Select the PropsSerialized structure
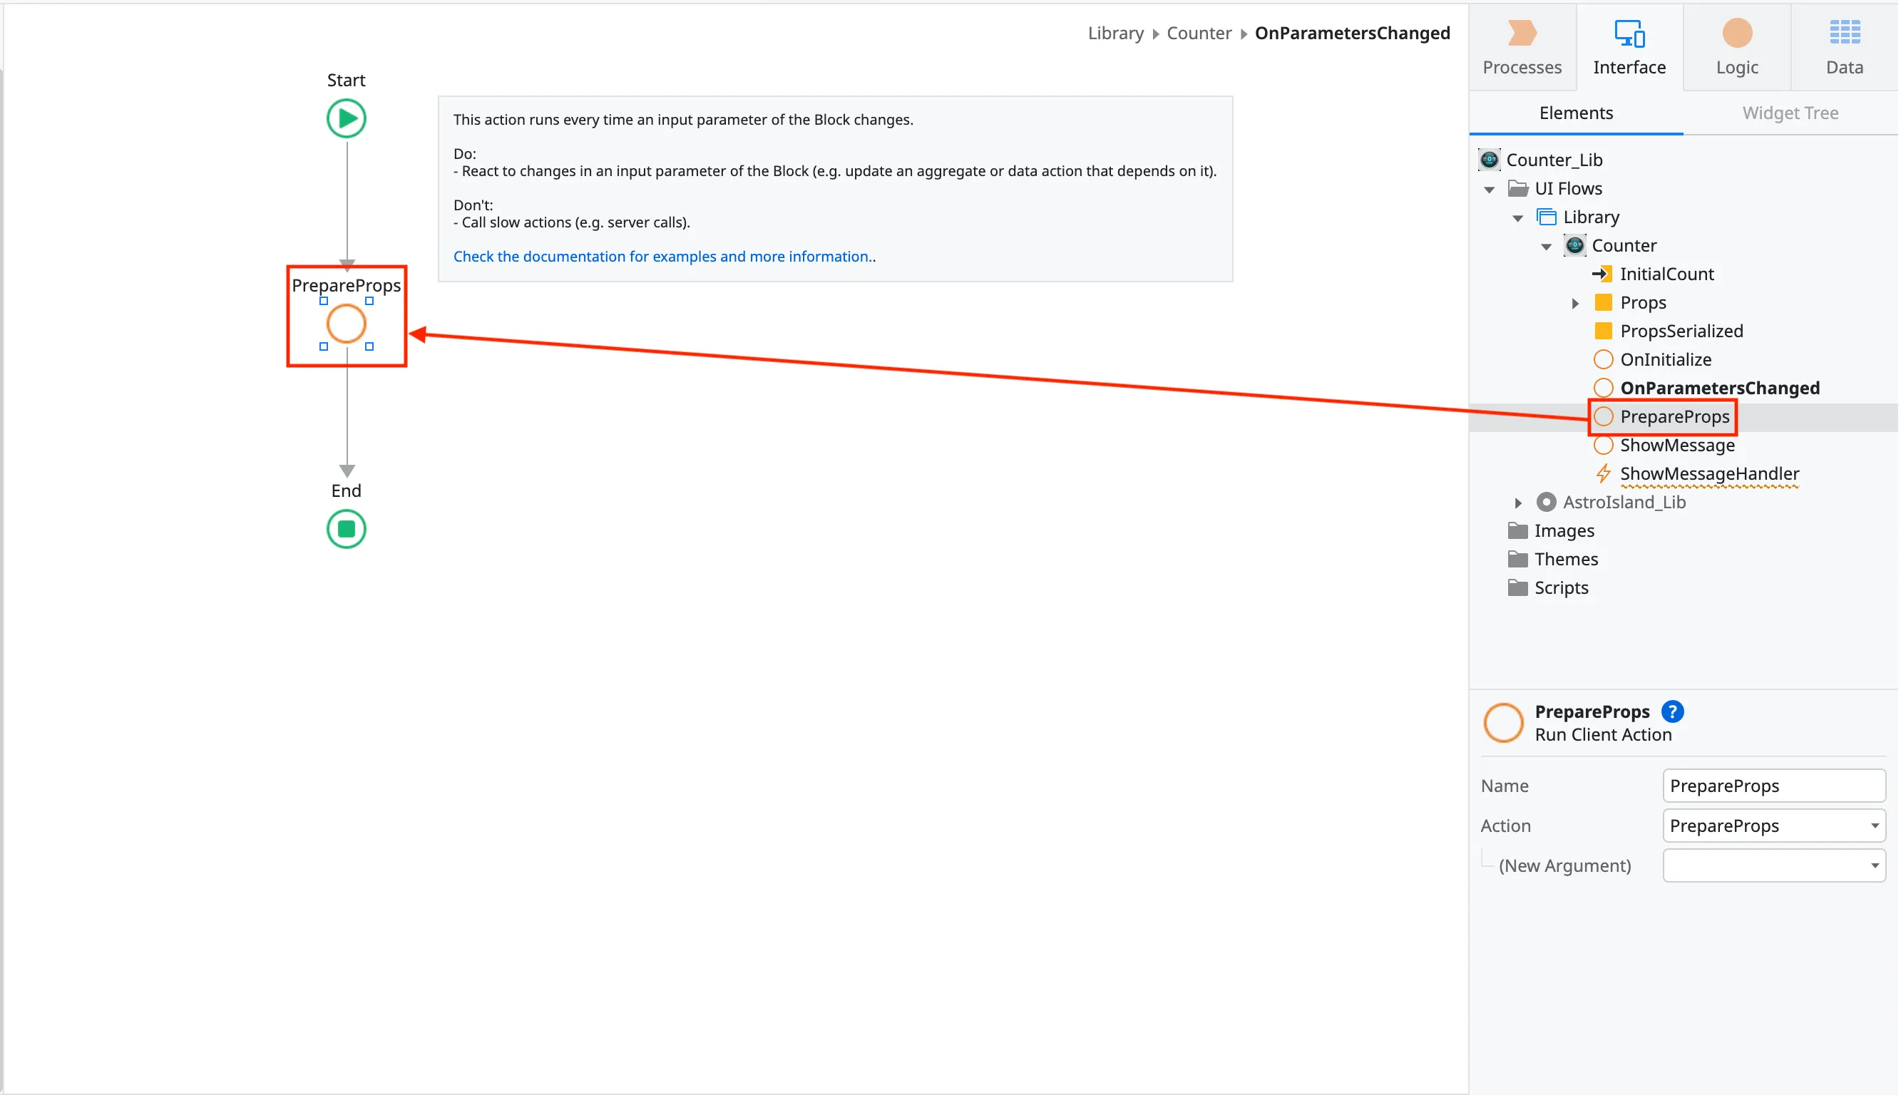Image resolution: width=1901 pixels, height=1095 pixels. coord(1681,330)
